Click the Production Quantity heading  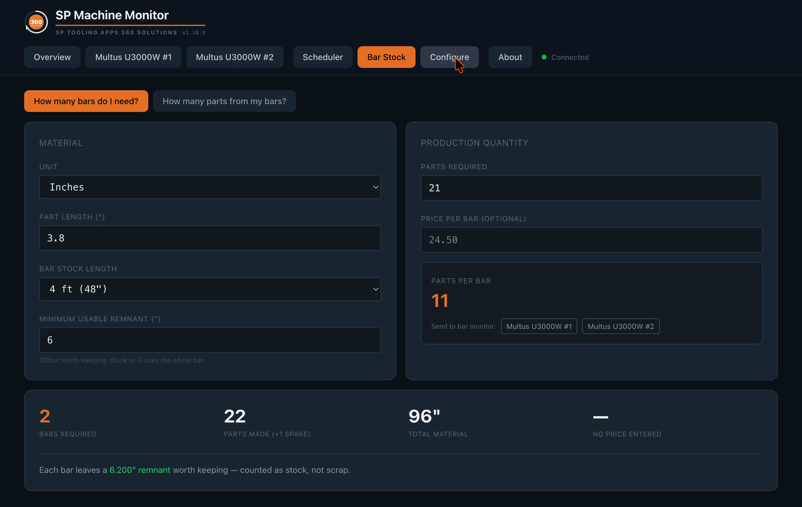click(x=475, y=143)
